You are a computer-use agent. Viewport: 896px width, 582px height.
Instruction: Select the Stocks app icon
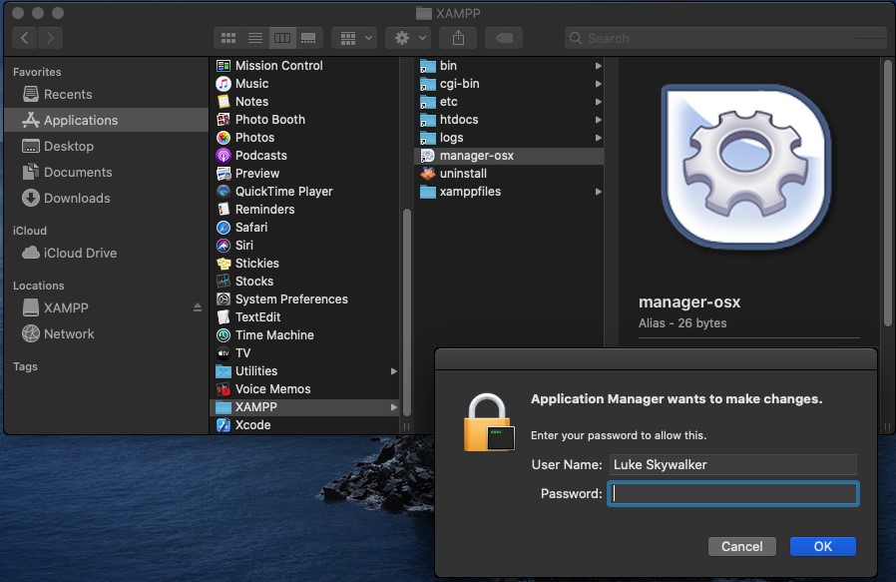point(224,282)
